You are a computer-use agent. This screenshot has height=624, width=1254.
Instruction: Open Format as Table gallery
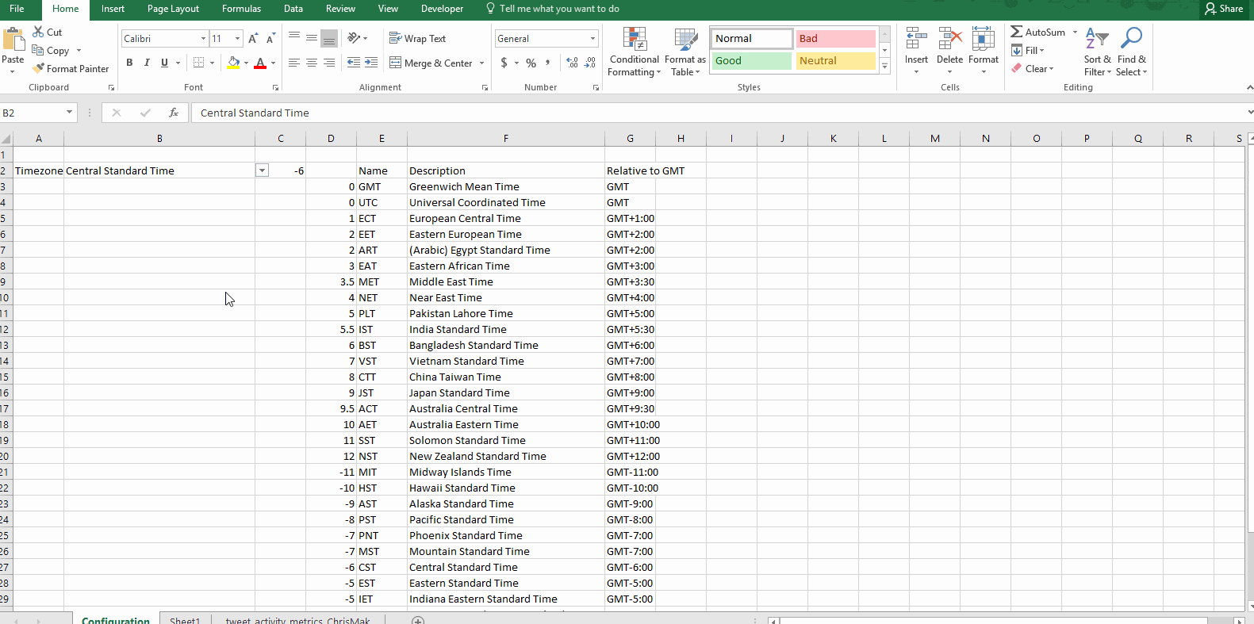tap(685, 52)
